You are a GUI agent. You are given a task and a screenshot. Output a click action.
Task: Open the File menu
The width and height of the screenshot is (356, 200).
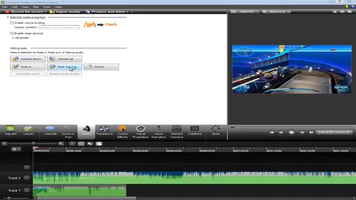pyautogui.click(x=4, y=7)
